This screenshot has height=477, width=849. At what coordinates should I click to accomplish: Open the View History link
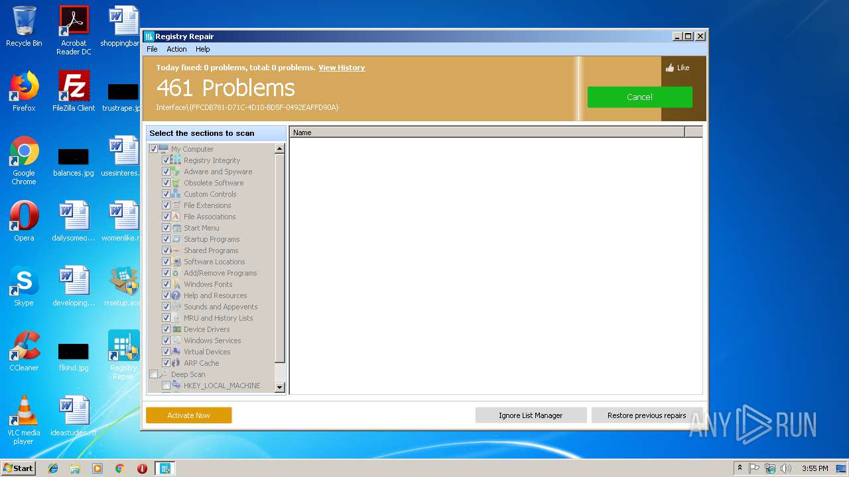[x=342, y=68]
